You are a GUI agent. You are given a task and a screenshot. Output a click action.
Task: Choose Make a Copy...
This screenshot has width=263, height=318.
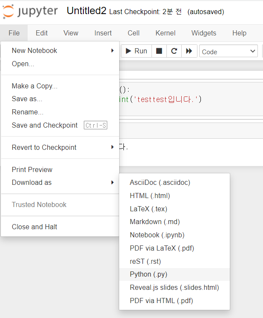60,86
